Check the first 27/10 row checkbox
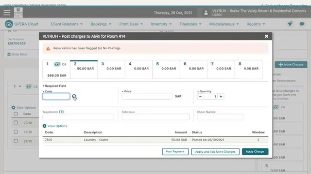Screen dimensions: 311x174 tap(16, 123)
